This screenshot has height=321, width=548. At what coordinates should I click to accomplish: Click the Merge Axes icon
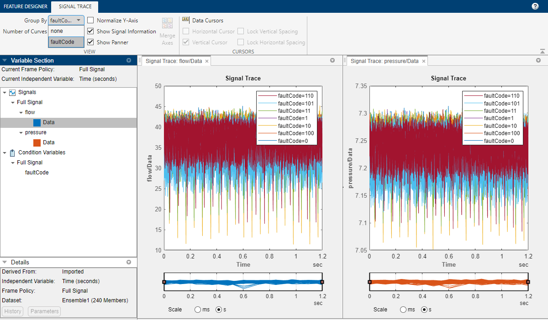(167, 23)
